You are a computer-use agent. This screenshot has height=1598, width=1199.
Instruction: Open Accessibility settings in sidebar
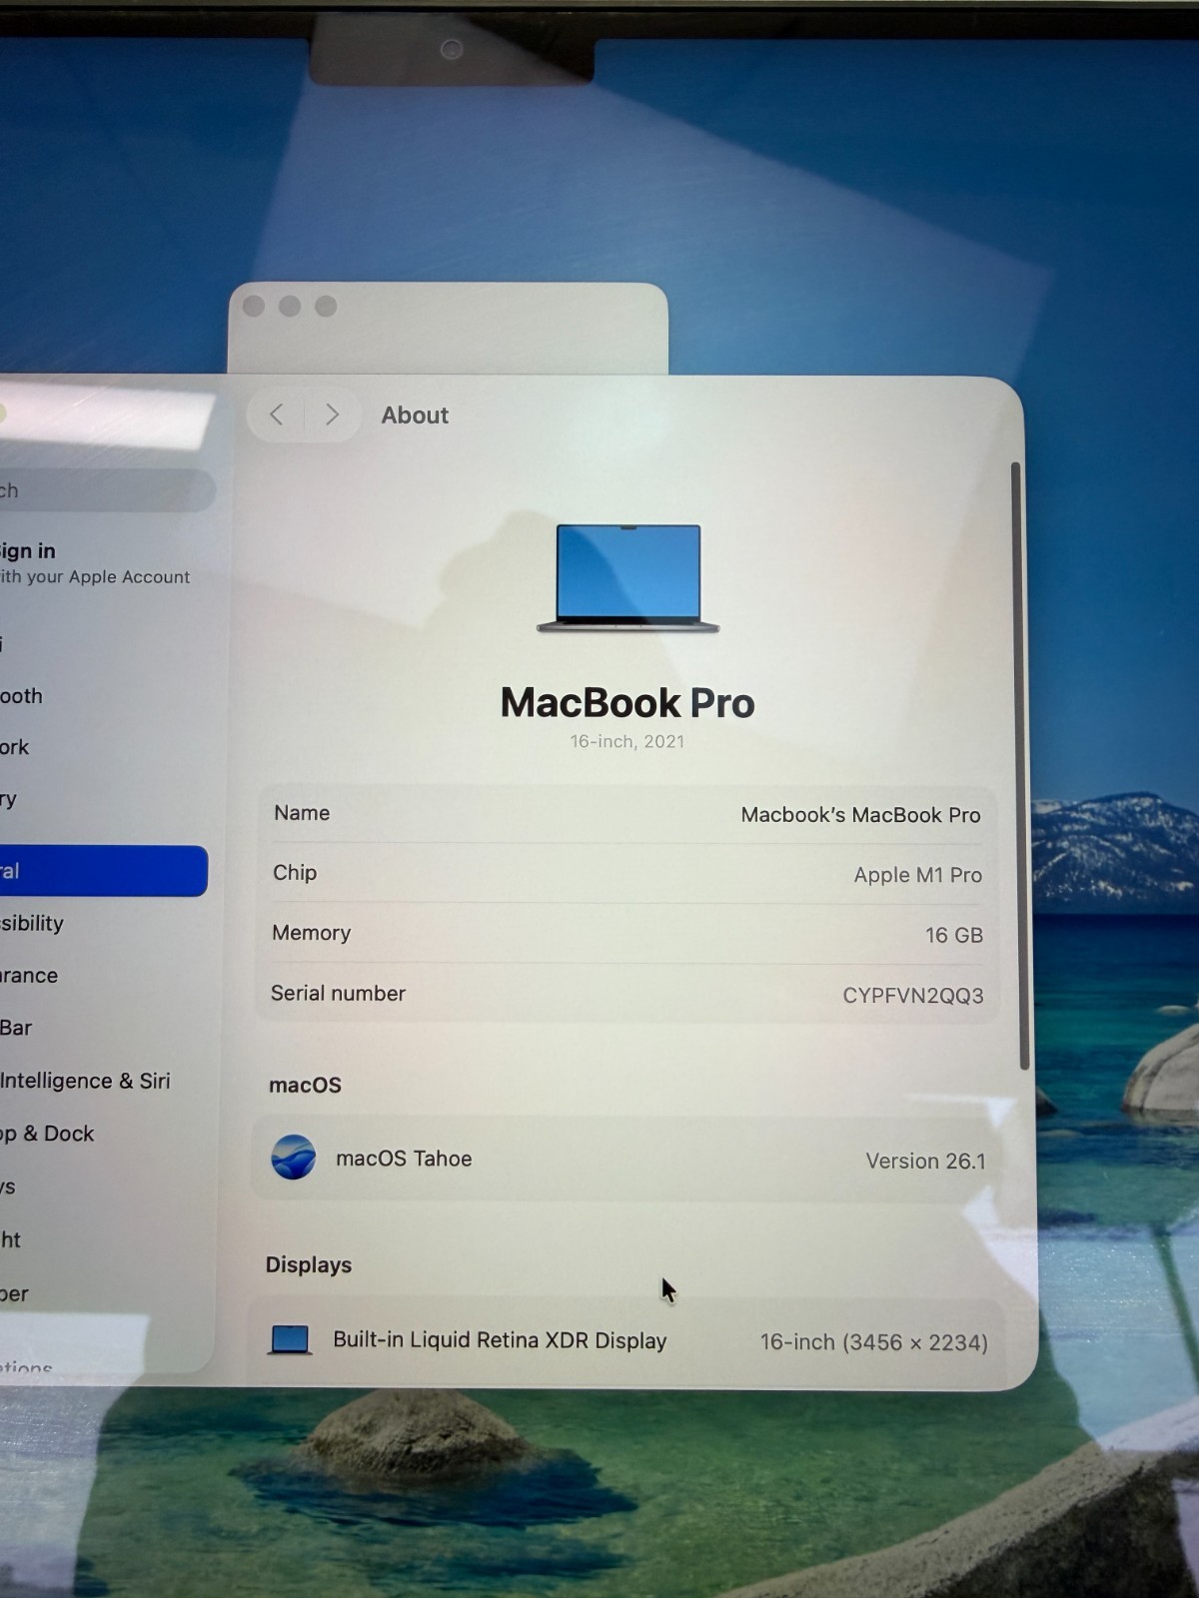point(32,924)
